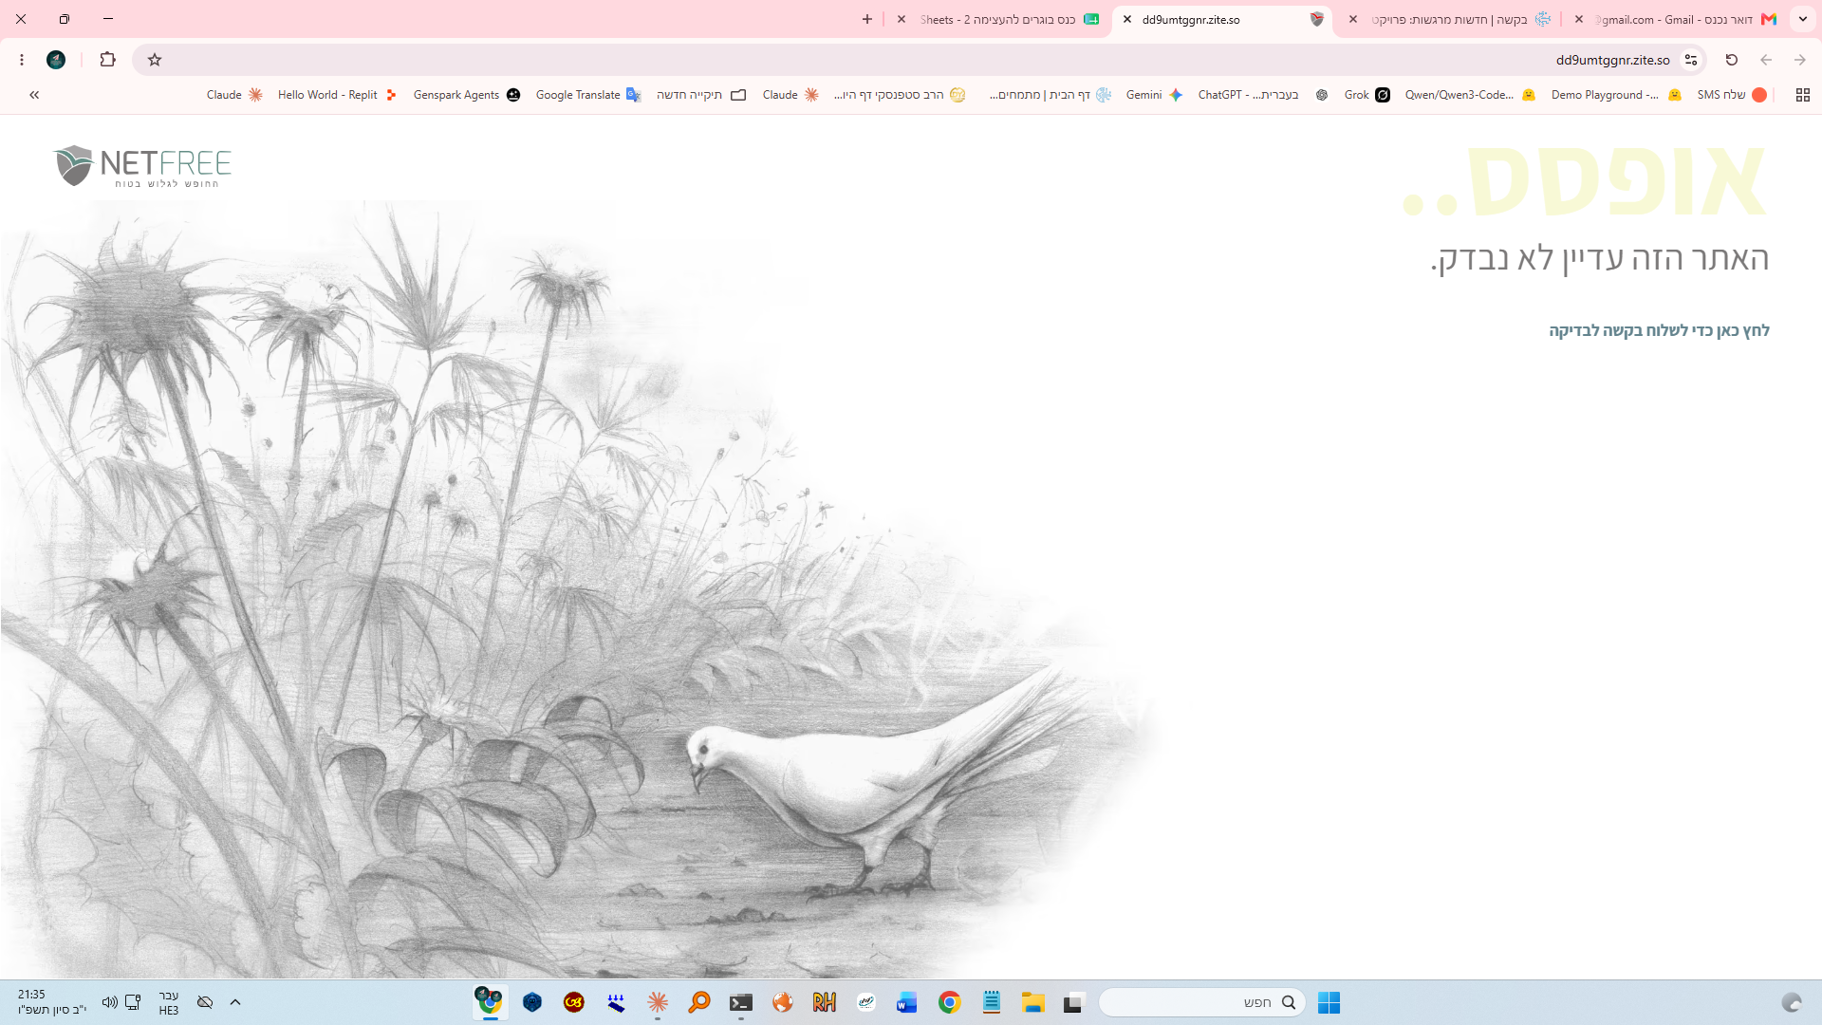Close the Sheets tab
The width and height of the screenshot is (1822, 1025).
[x=902, y=19]
